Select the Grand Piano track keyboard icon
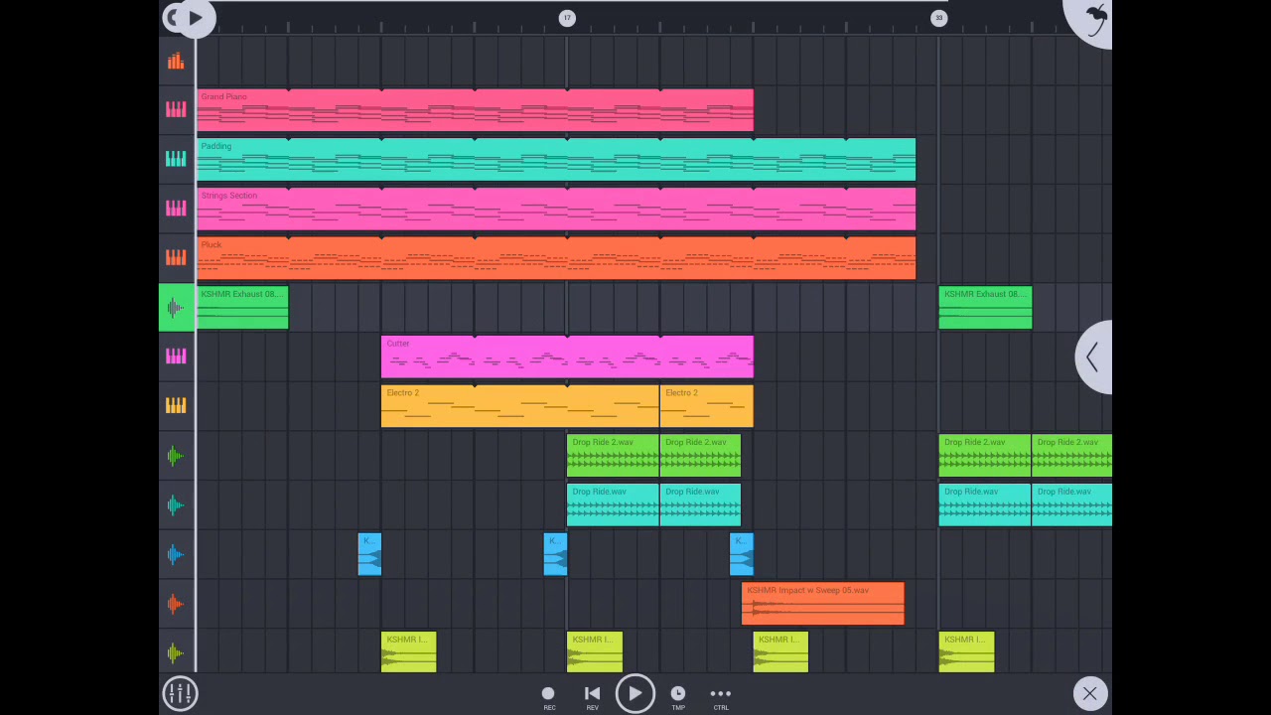 [x=176, y=109]
